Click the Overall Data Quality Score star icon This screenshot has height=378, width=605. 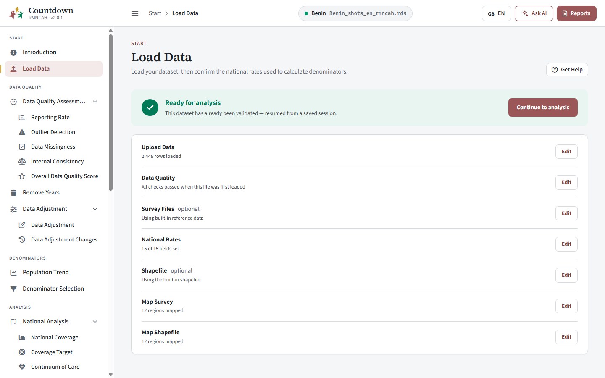(22, 176)
